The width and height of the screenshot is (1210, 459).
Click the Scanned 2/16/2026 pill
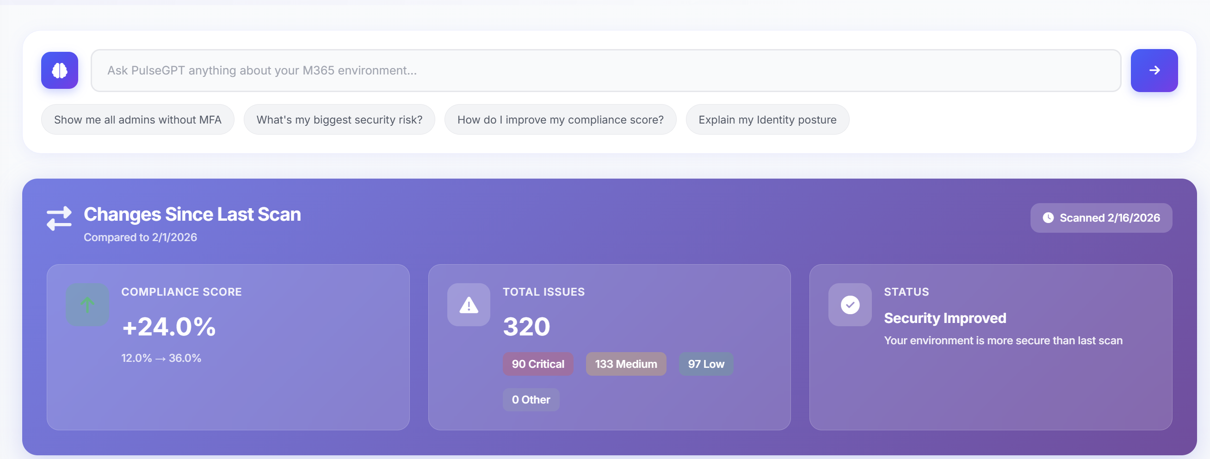tap(1101, 217)
